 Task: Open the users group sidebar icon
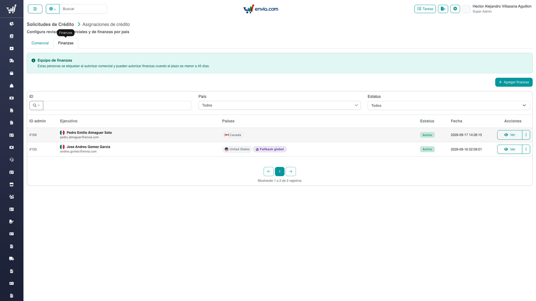pos(11,197)
